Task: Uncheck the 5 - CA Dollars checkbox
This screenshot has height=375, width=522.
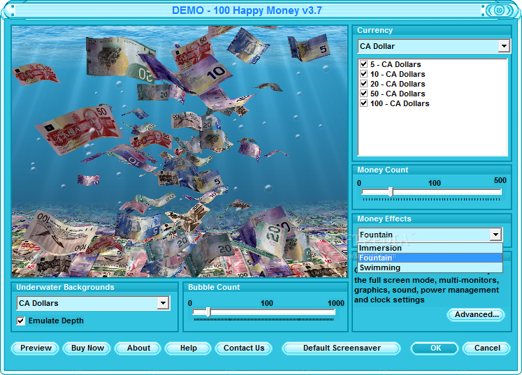Action: click(363, 64)
